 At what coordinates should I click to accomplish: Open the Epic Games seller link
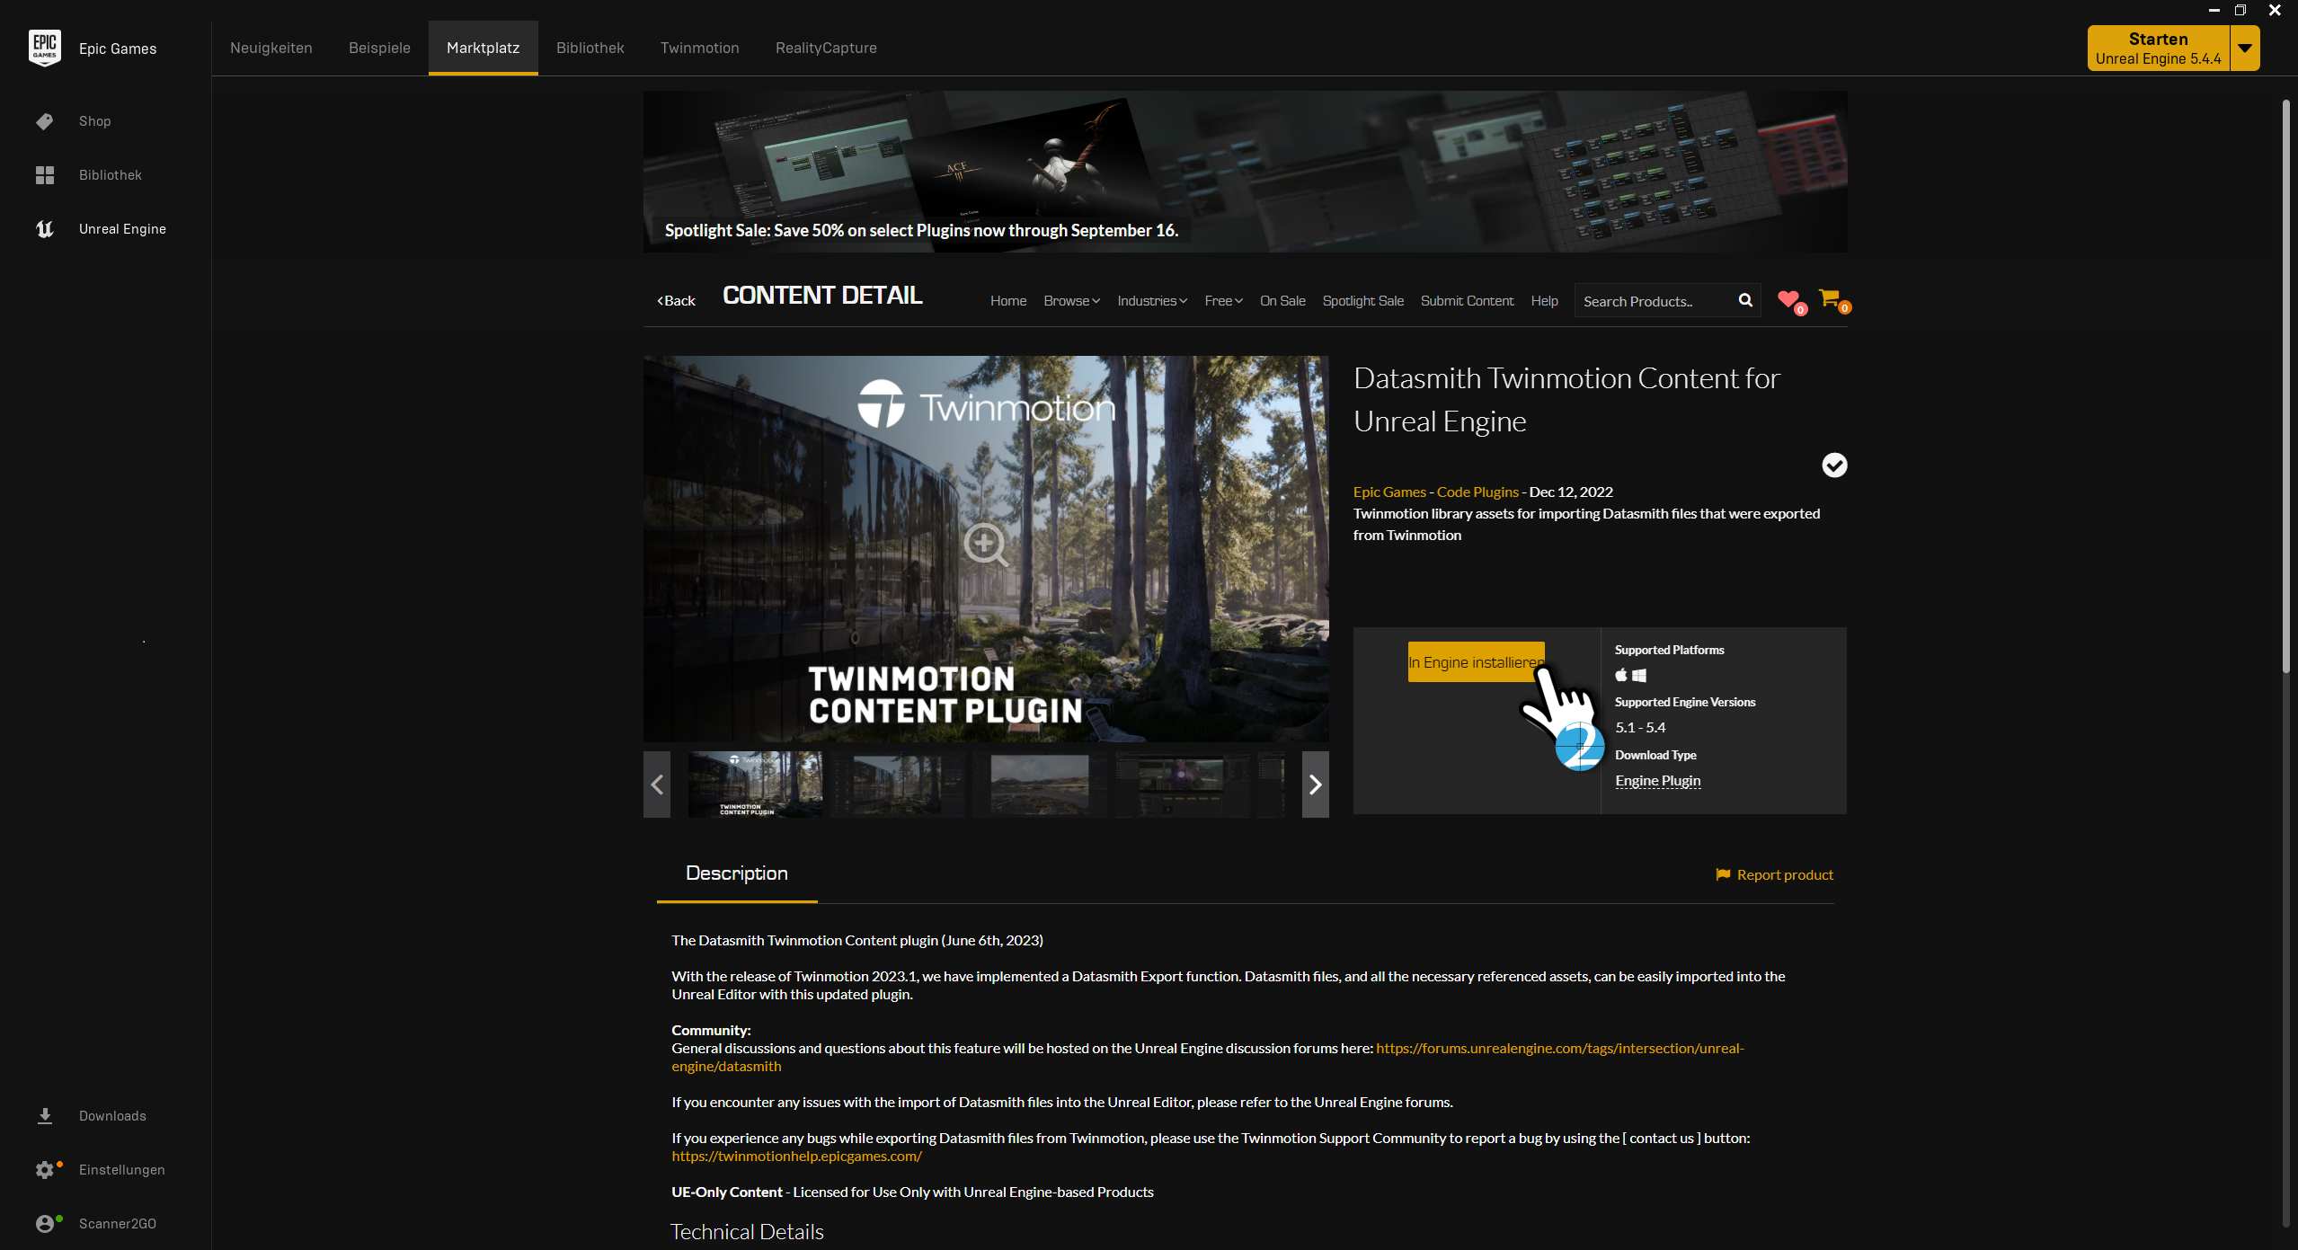(x=1389, y=492)
